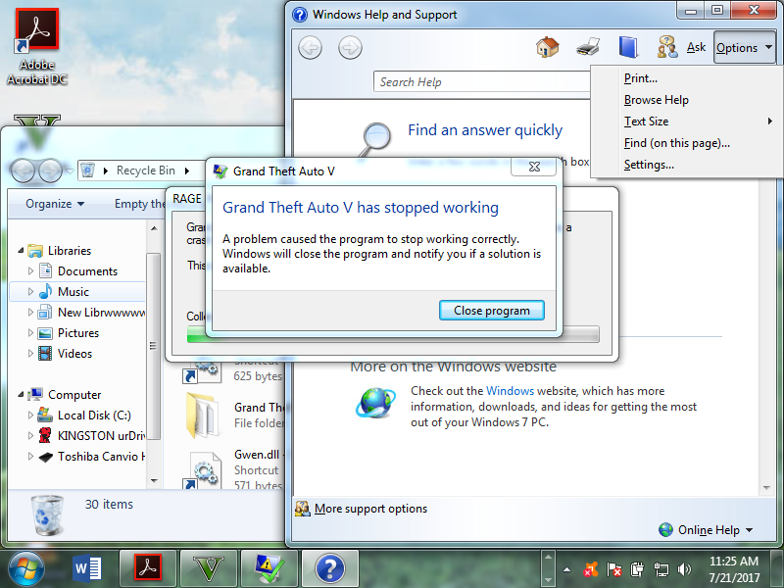Click the Options dropdown button

(x=745, y=47)
